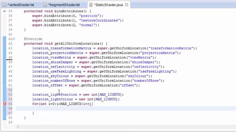Click the "transformationMatrix" string literal
Viewport: 236px width, 132px height.
pyautogui.click(x=171, y=48)
